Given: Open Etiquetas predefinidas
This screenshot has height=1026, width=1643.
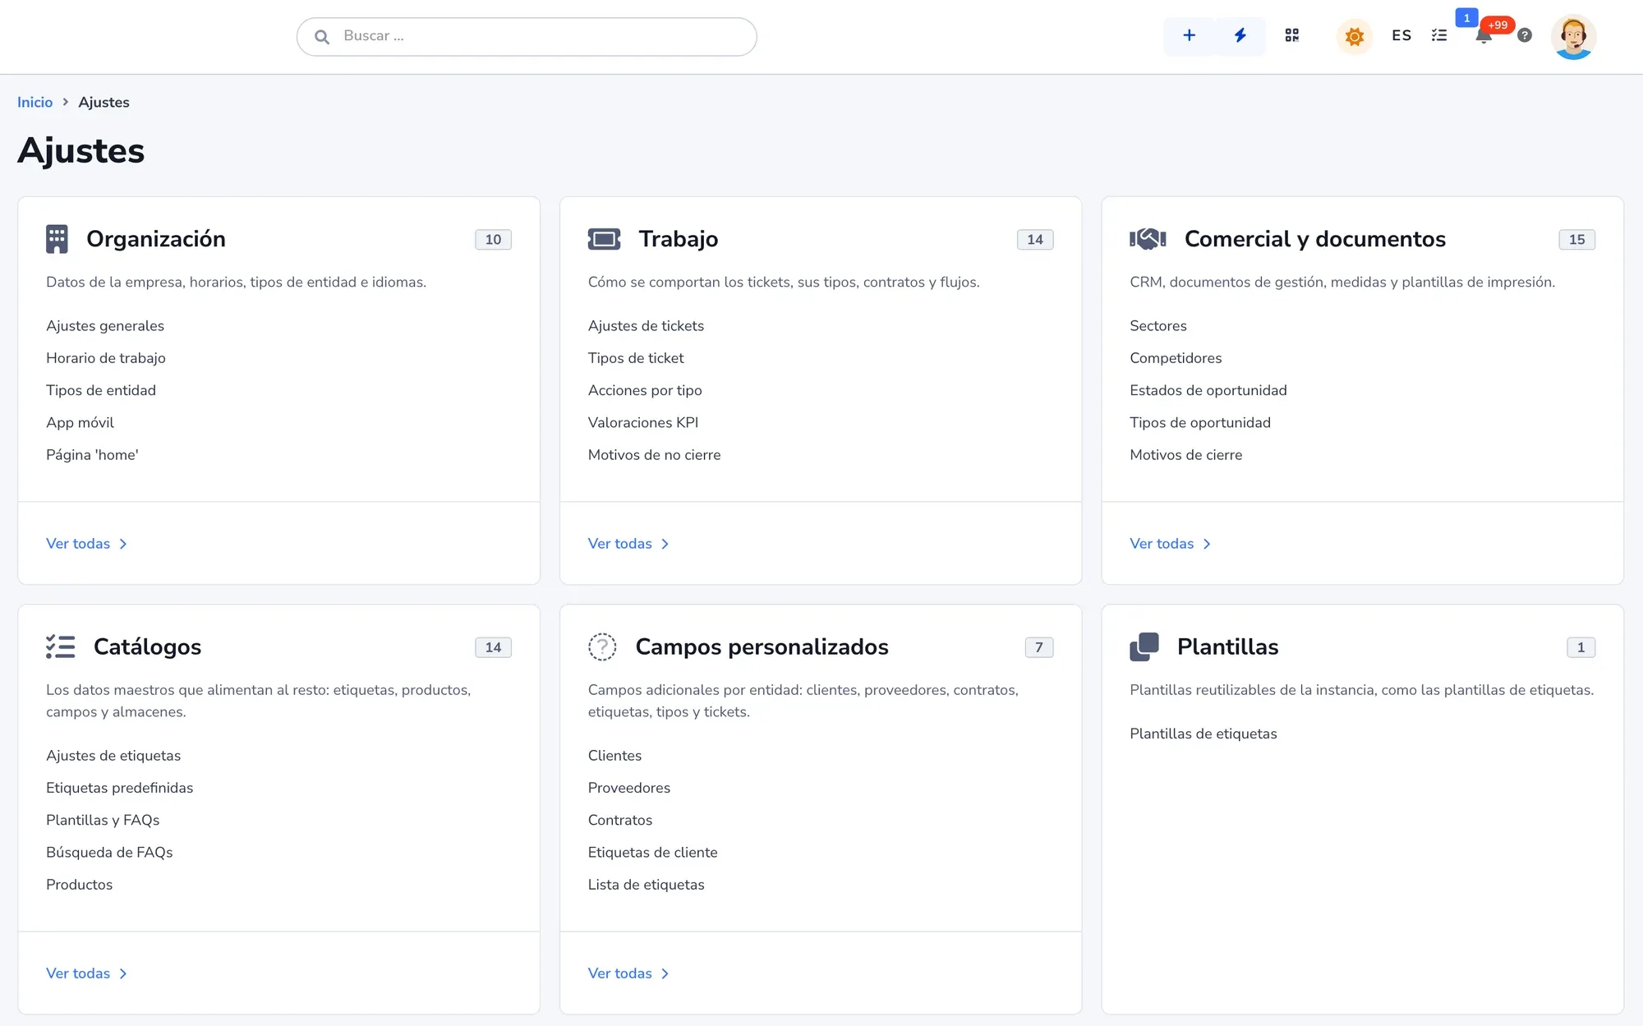Looking at the screenshot, I should [x=120, y=788].
